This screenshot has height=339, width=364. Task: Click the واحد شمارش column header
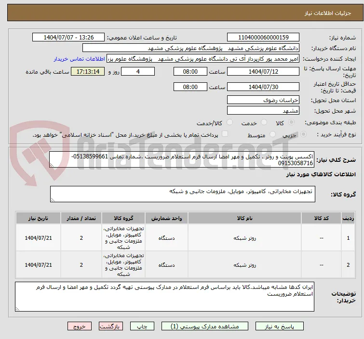coord(166,218)
